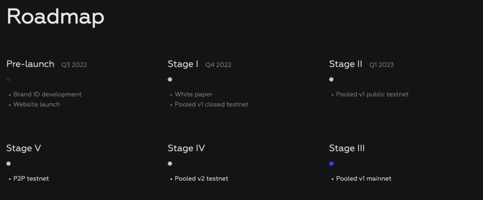This screenshot has width=483, height=200.
Task: Select the Website launch list item
Action: pyautogui.click(x=37, y=104)
